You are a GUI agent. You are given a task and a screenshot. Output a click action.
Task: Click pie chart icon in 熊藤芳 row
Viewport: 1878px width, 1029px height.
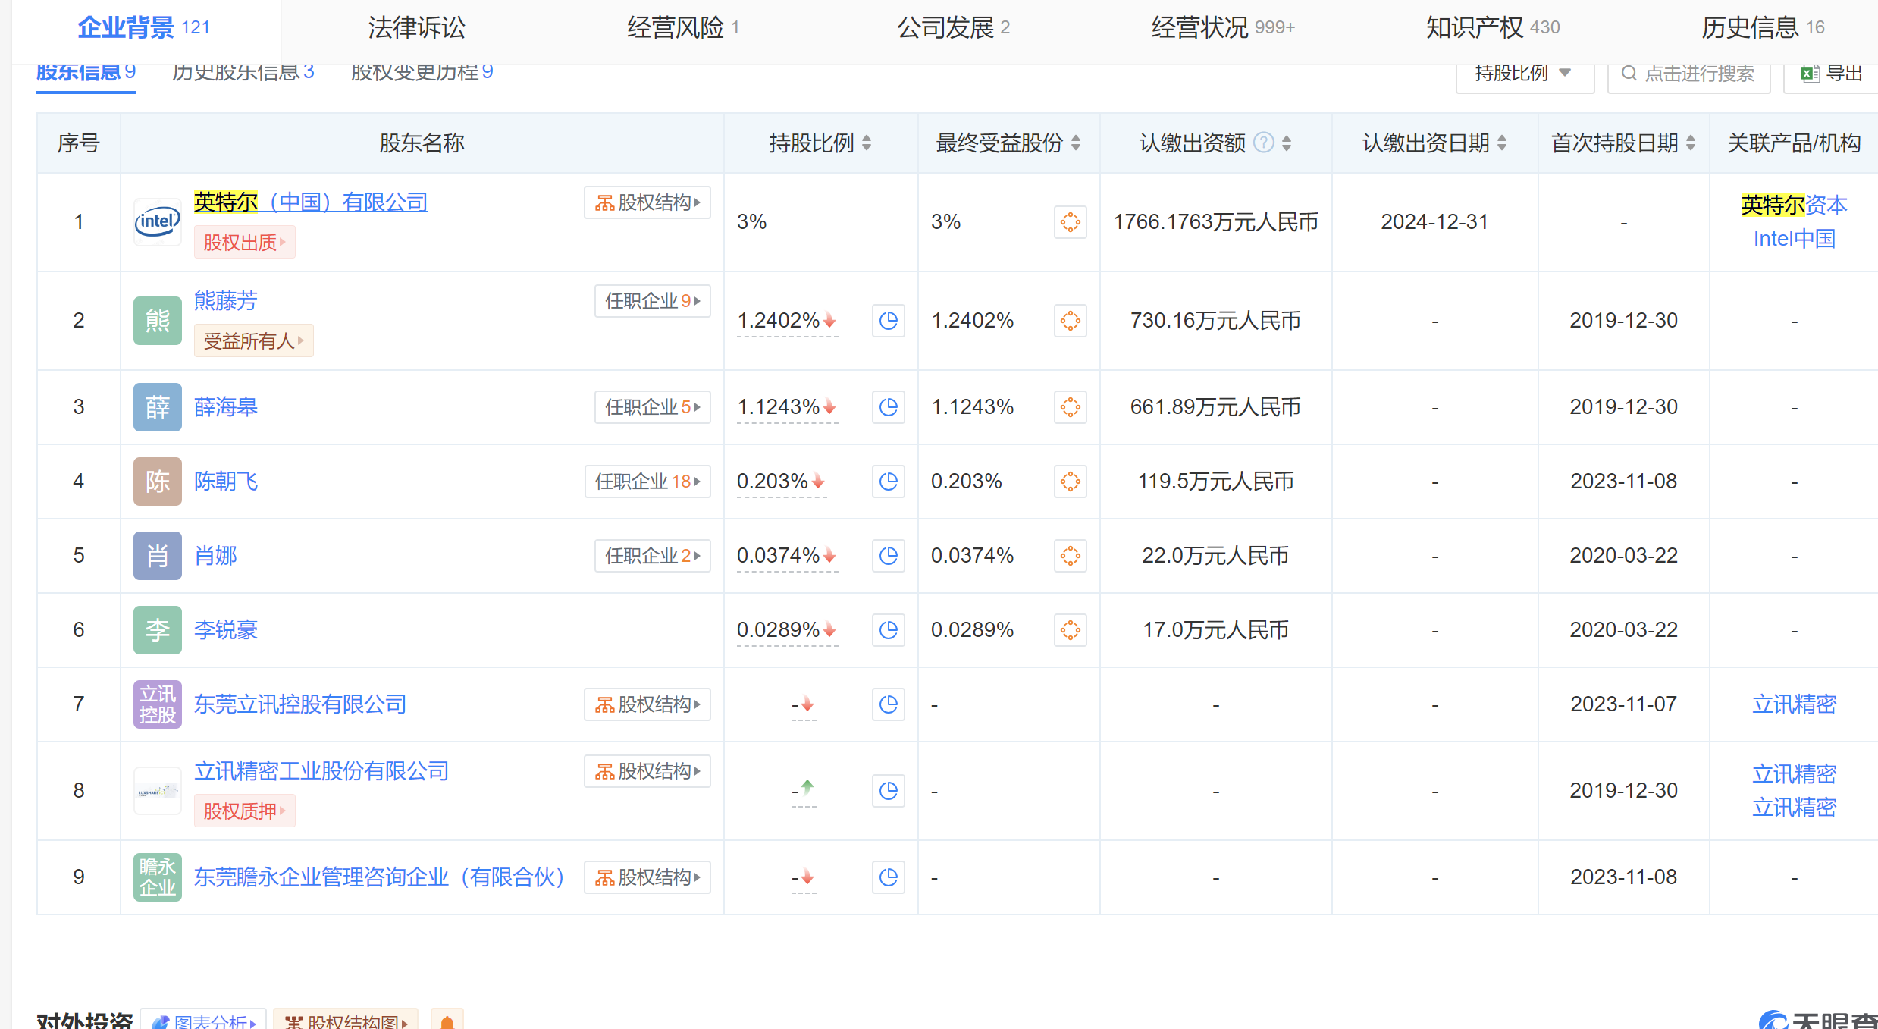888,321
